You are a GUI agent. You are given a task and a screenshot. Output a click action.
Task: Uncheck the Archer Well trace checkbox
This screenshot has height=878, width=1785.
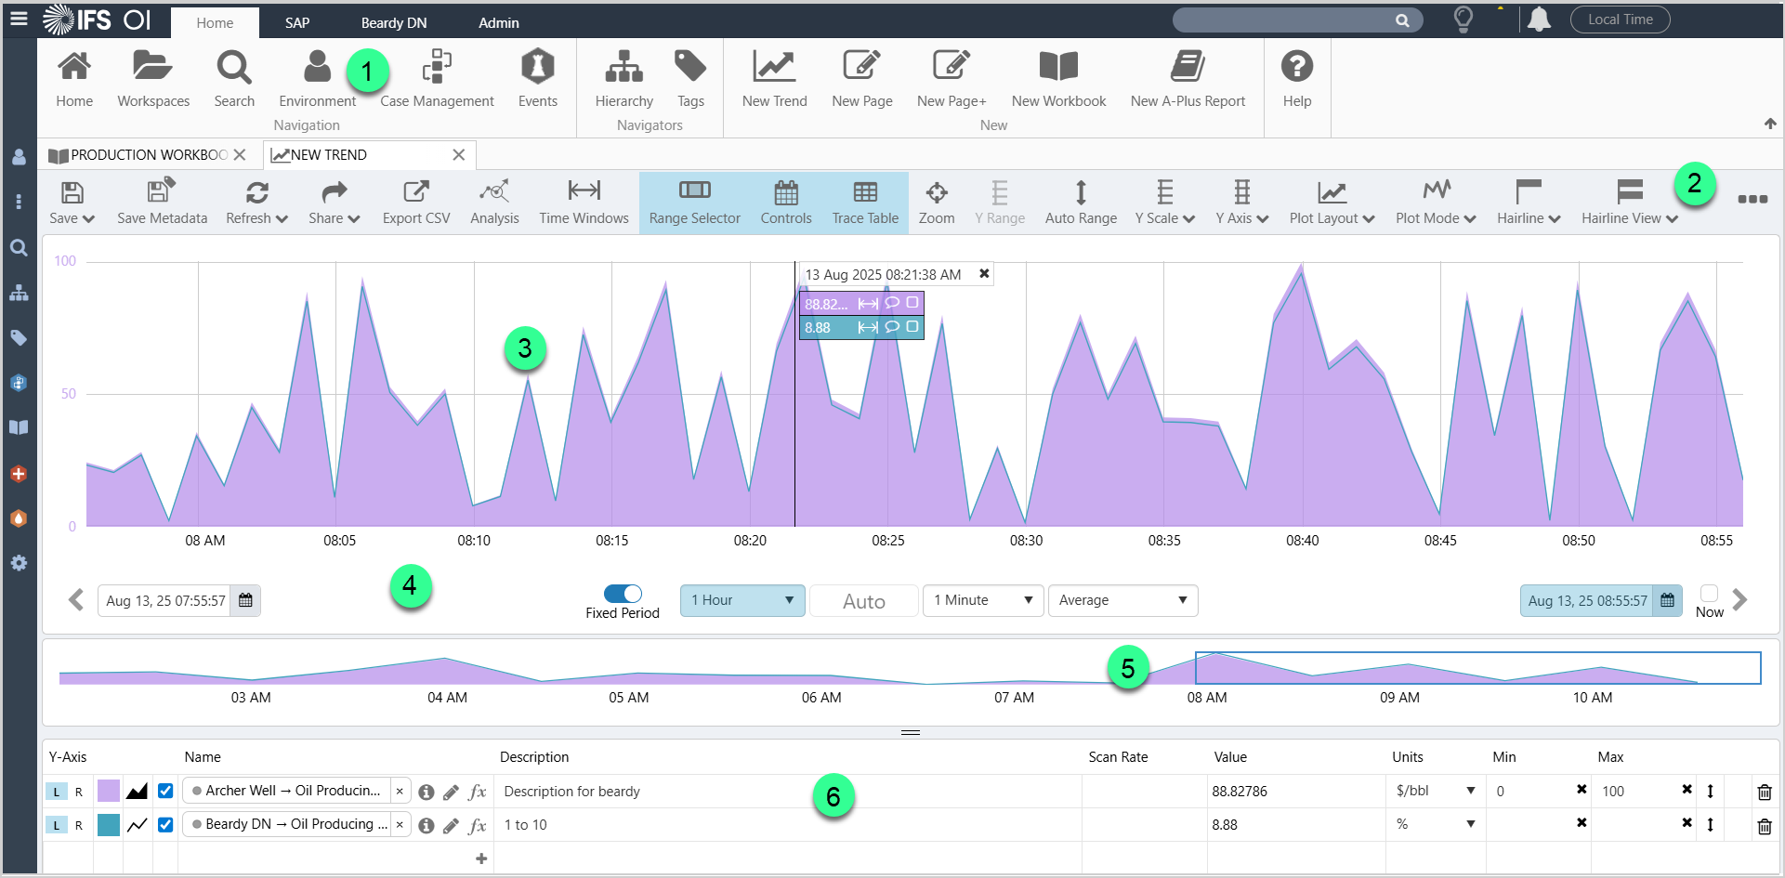tap(165, 792)
